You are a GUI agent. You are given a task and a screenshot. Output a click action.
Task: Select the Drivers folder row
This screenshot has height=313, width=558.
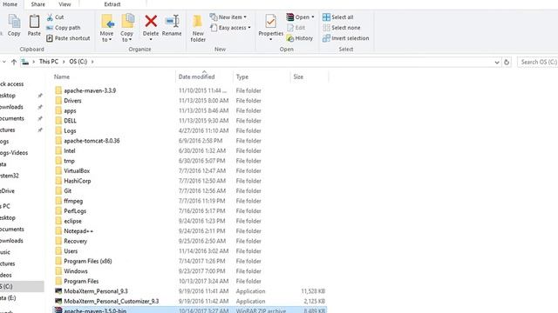point(190,101)
